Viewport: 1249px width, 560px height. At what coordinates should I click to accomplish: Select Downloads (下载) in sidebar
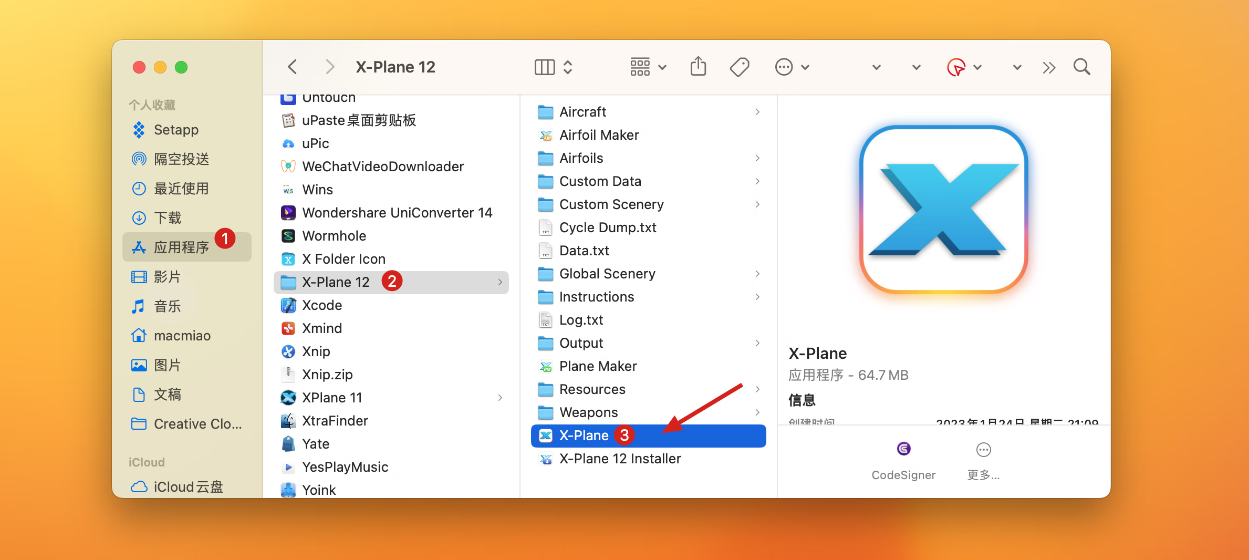[167, 217]
